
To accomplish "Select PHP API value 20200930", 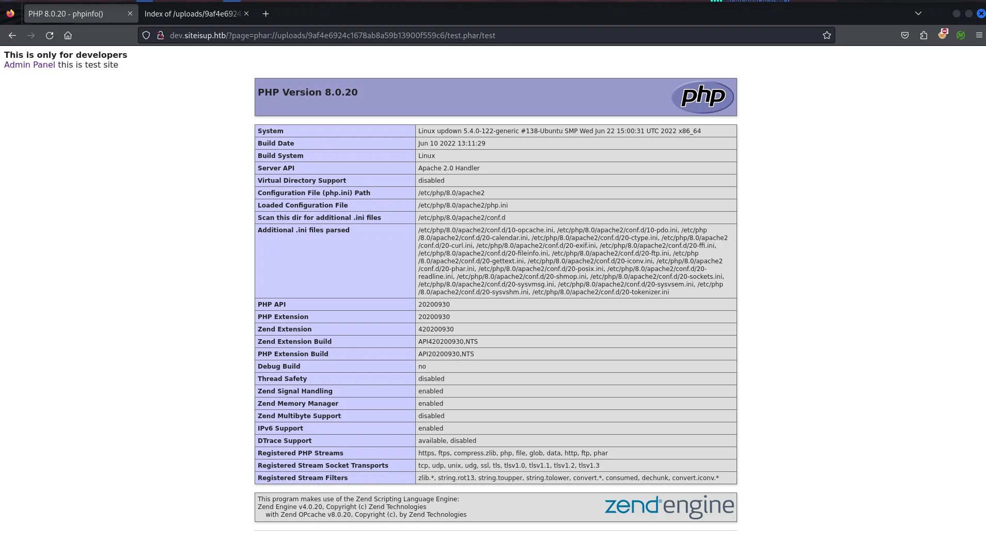I will click(434, 305).
